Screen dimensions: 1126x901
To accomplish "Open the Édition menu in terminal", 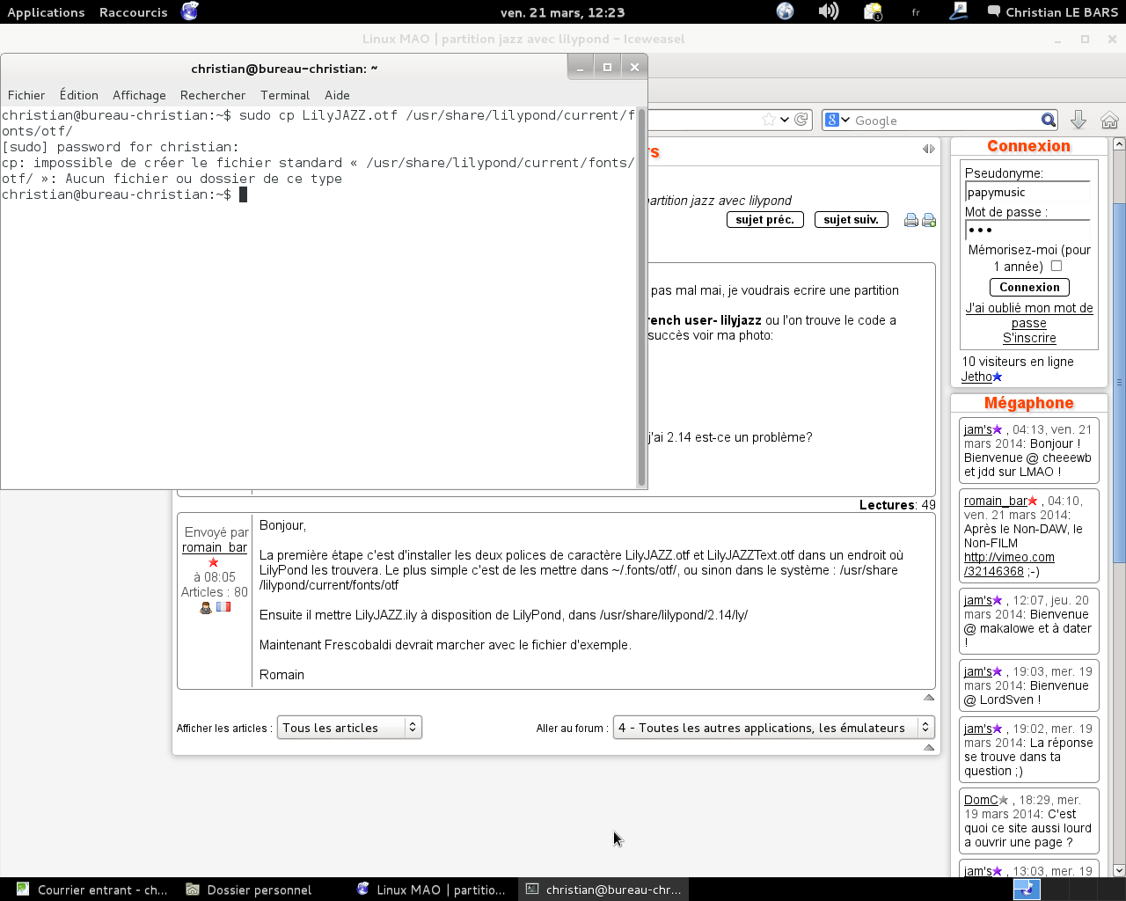I will pyautogui.click(x=78, y=95).
